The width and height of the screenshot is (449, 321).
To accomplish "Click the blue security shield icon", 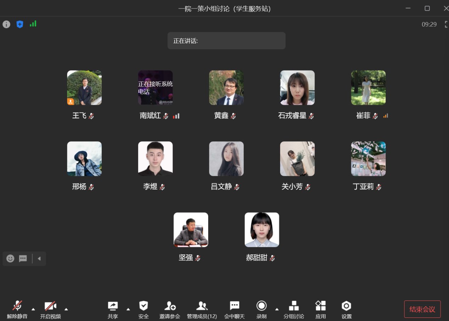I will pyautogui.click(x=20, y=24).
